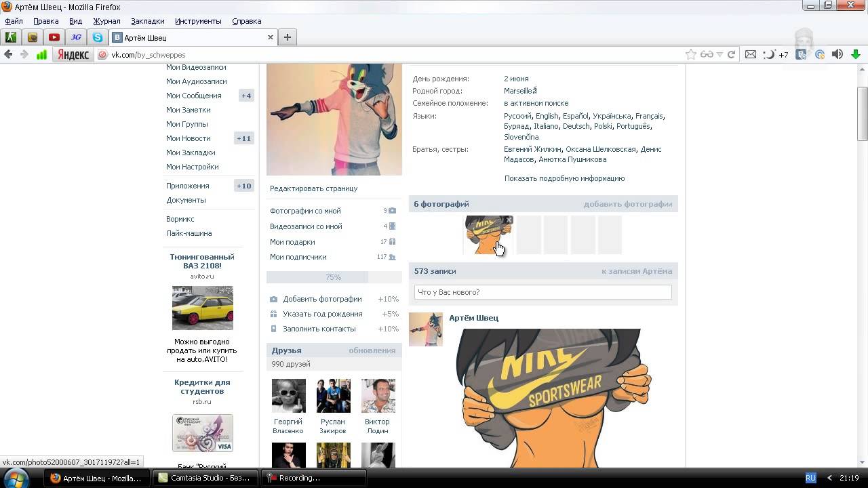The width and height of the screenshot is (868, 488).
Task: Open Мои Аудиозаписи in sidebar
Action: tap(197, 81)
